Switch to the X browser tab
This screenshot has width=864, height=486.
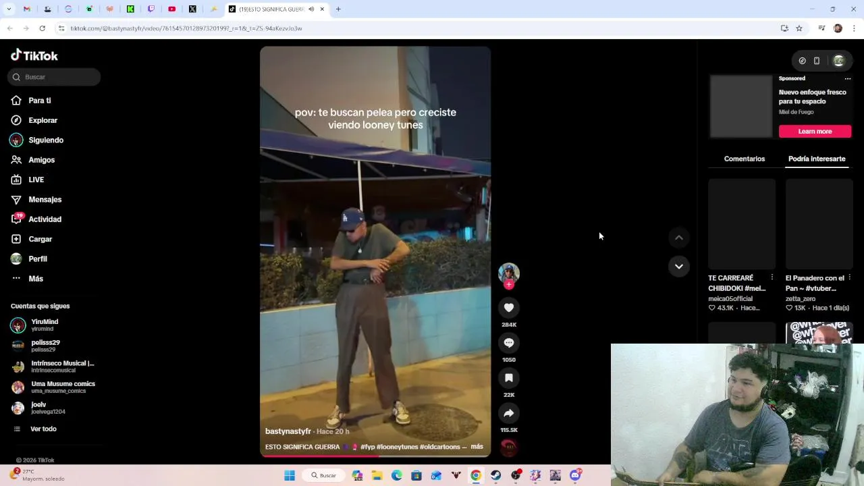(x=192, y=9)
